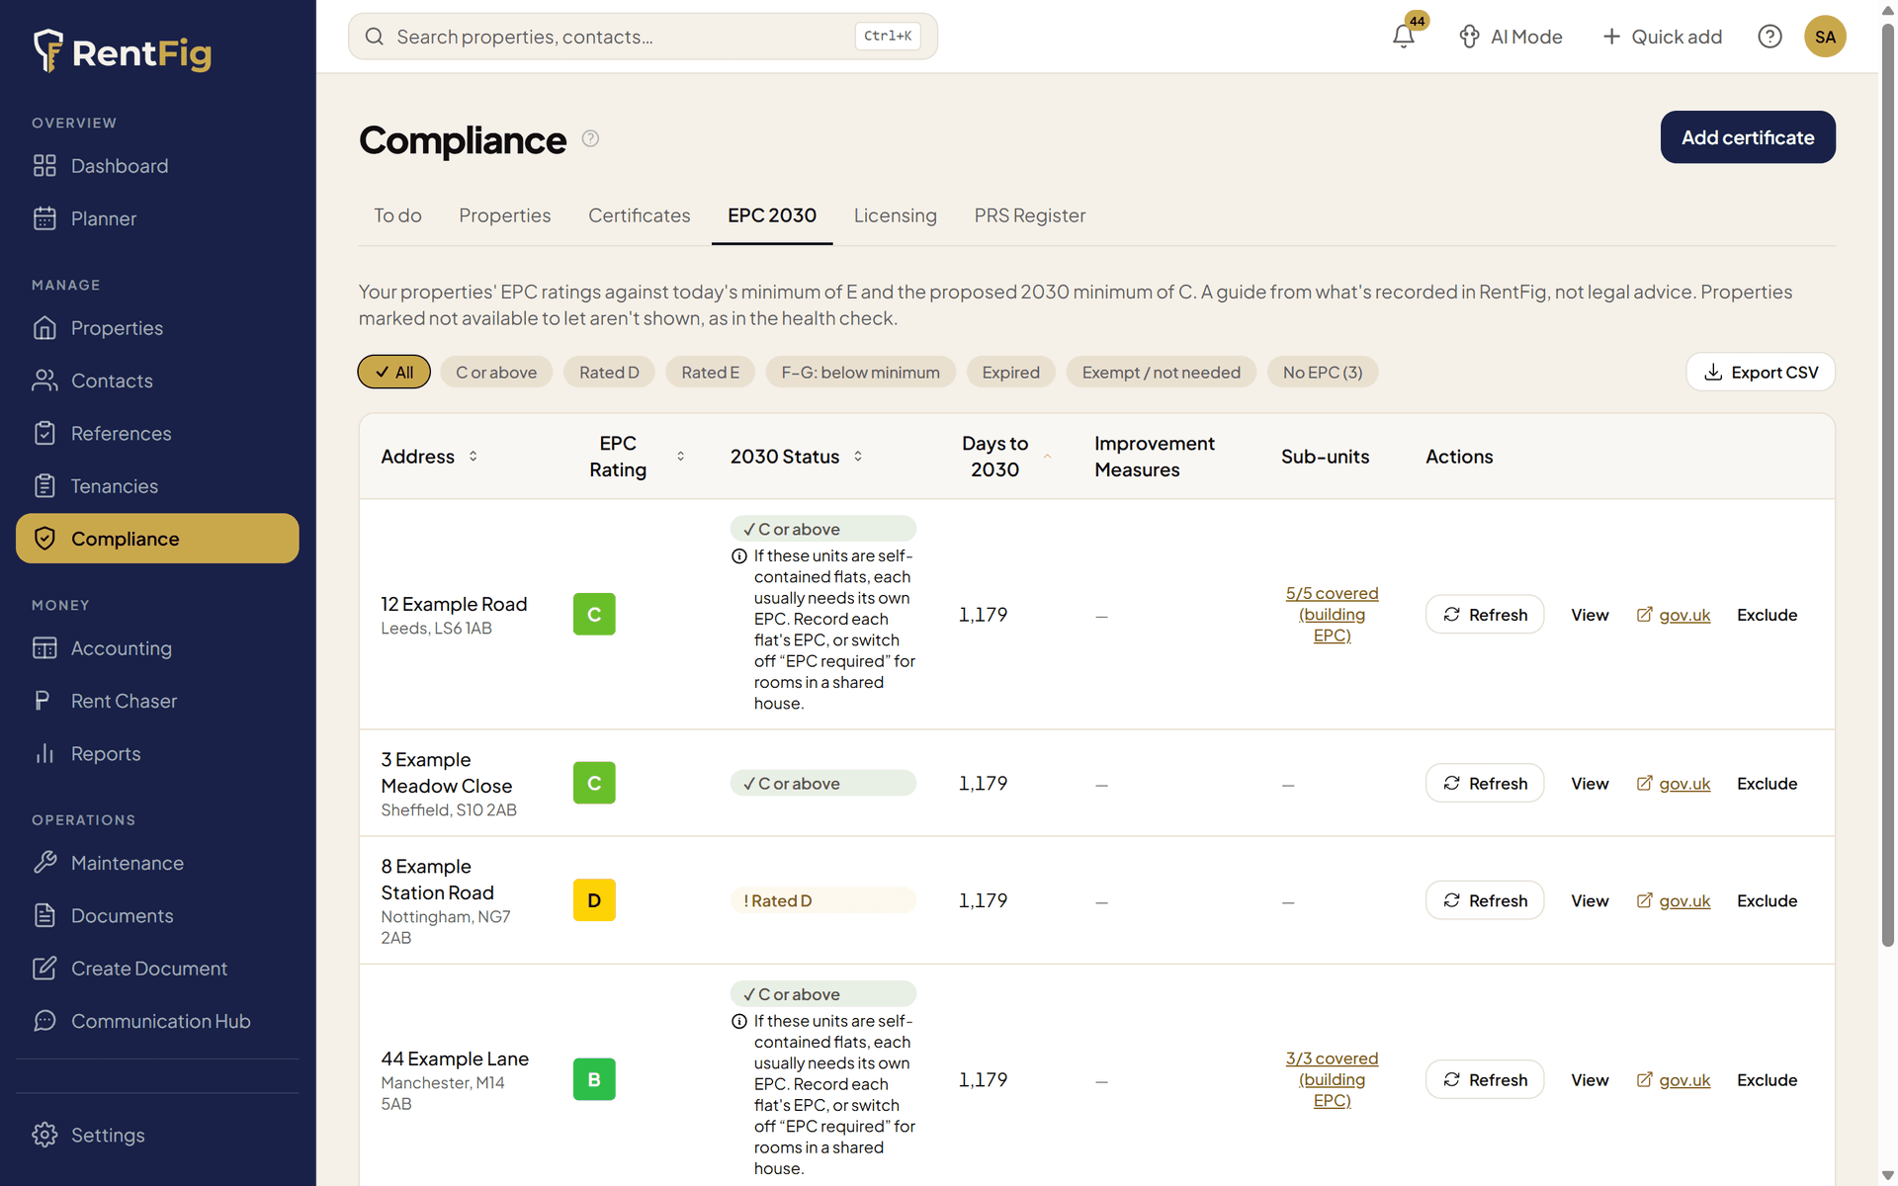Open Planner from the sidebar
This screenshot has height=1186, width=1898.
pyautogui.click(x=157, y=218)
